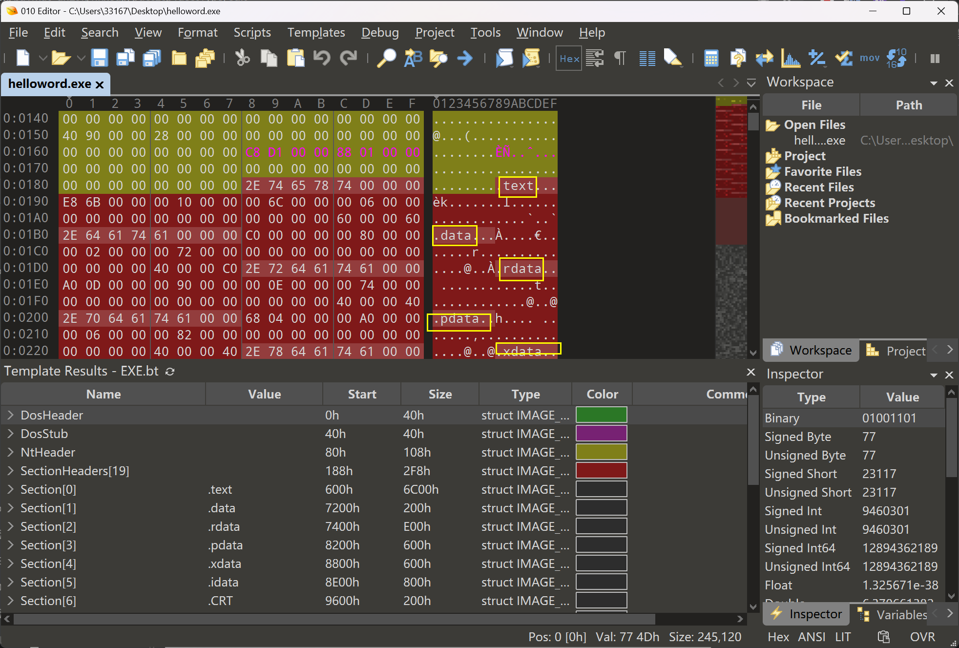Undo the last action with Undo arrow

322,58
